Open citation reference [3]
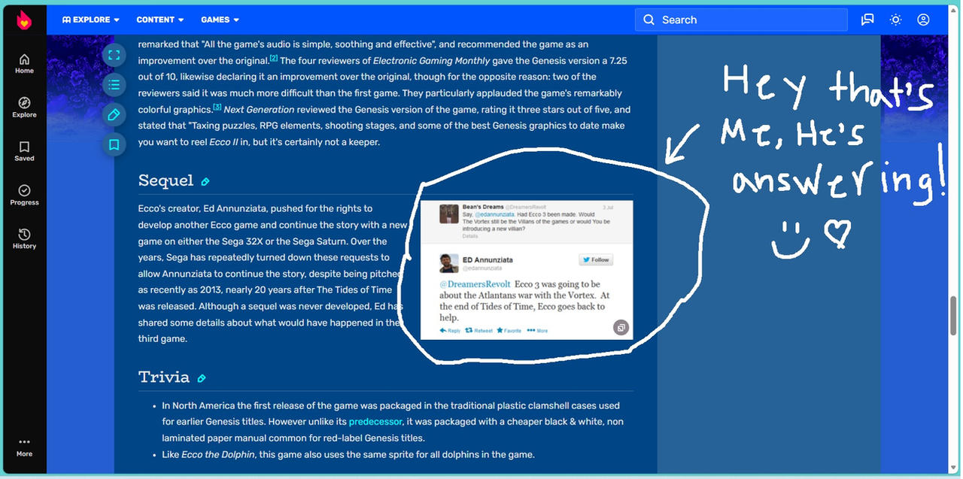 (217, 107)
